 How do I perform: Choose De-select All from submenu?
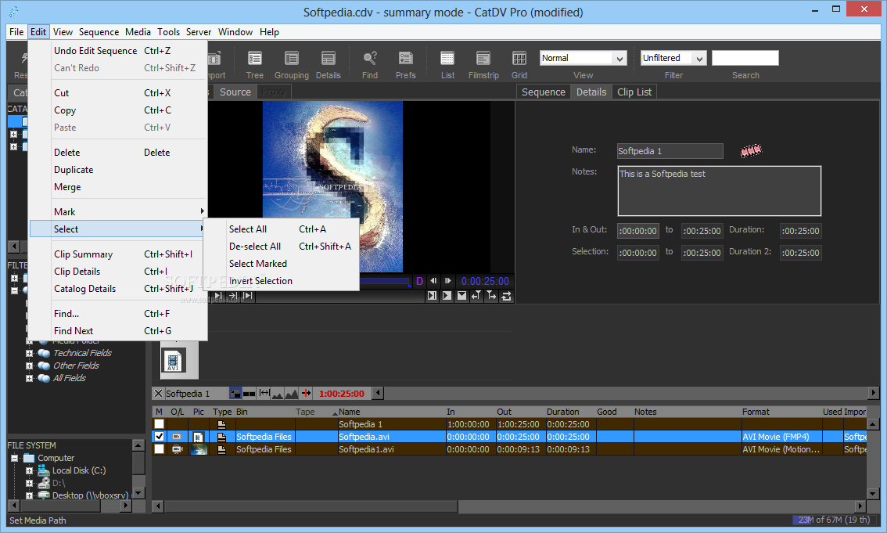[281, 246]
